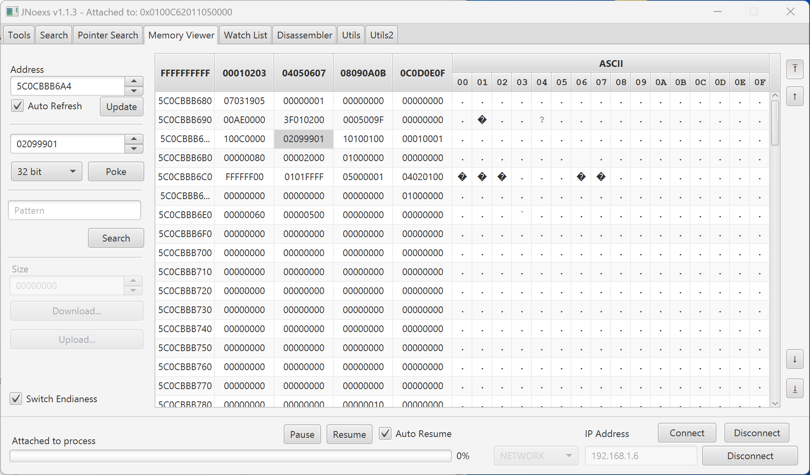Toggle the Switch Endianess checkbox
Image resolution: width=810 pixels, height=475 pixels.
[x=16, y=399]
